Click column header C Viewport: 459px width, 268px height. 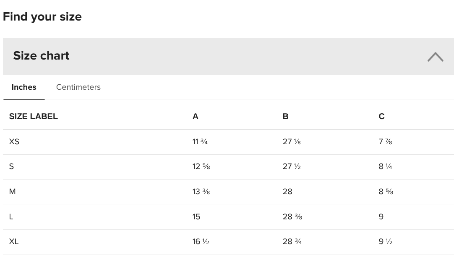pos(381,117)
